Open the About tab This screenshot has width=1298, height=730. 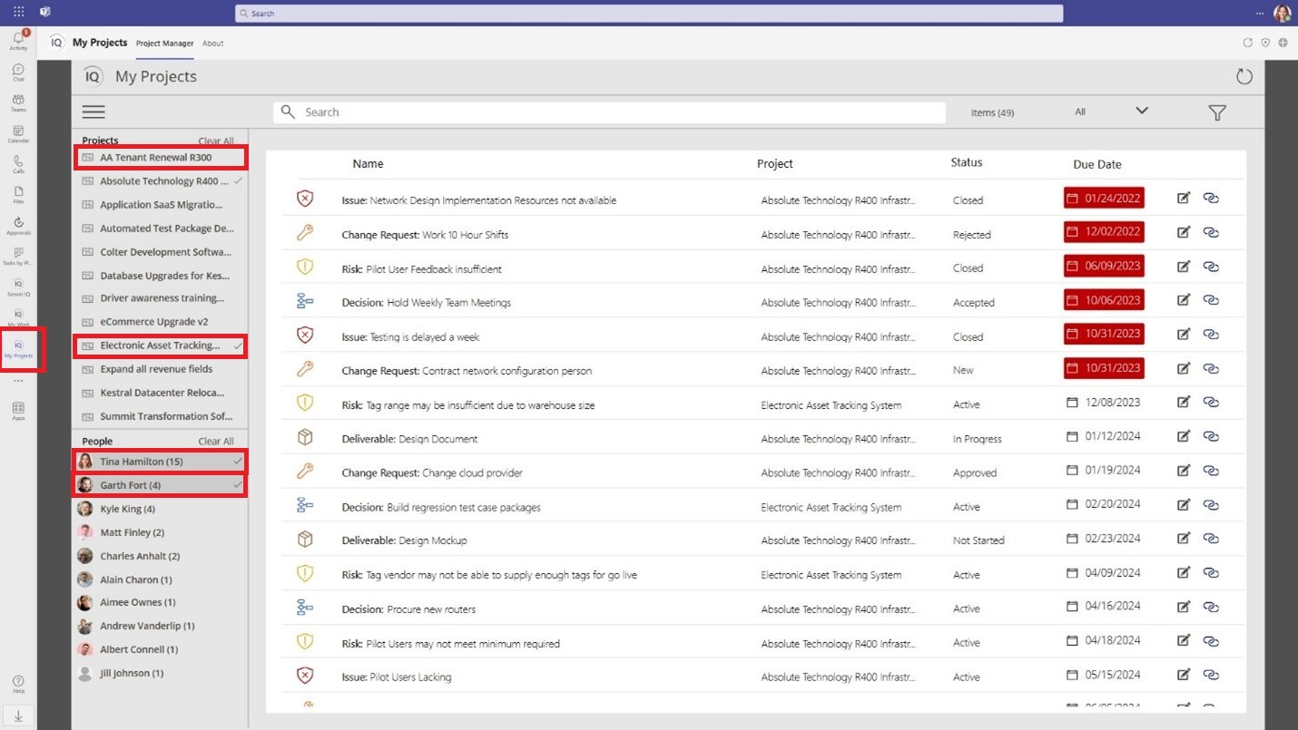213,44
